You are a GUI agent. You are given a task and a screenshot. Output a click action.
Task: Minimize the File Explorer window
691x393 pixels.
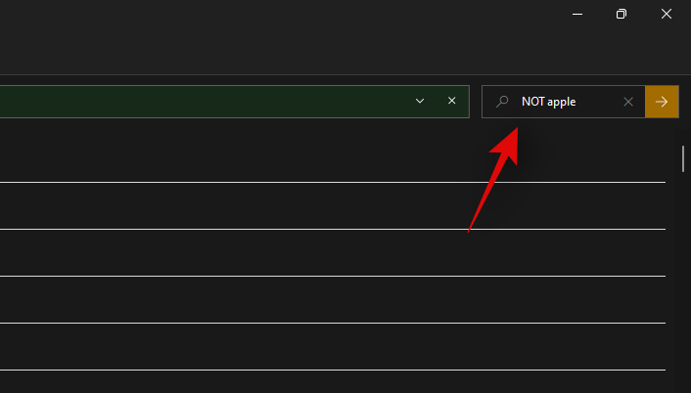[576, 14]
